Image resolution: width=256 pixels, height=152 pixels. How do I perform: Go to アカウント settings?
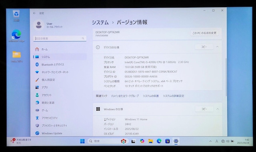60,95
